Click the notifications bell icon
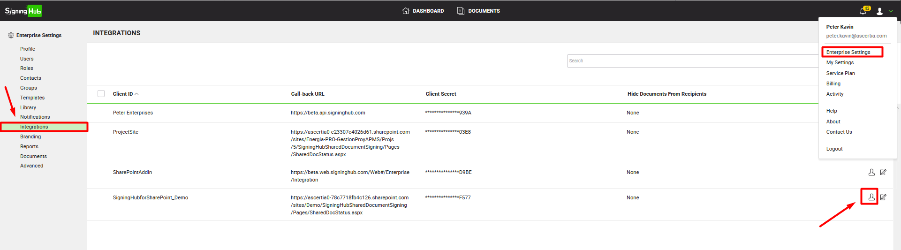 [x=863, y=11]
